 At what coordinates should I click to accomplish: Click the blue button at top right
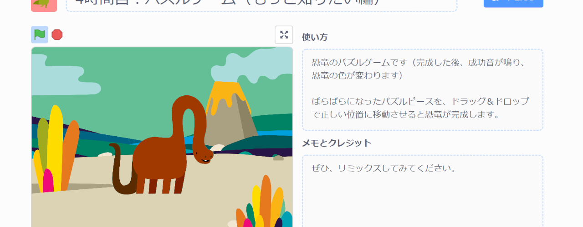[513, 3]
